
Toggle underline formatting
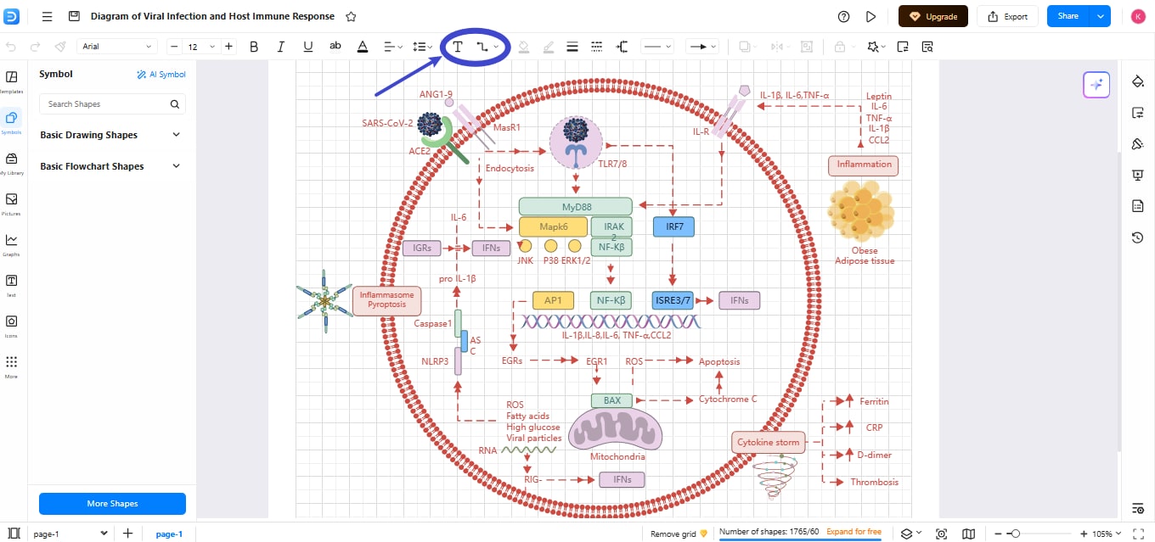pos(307,47)
